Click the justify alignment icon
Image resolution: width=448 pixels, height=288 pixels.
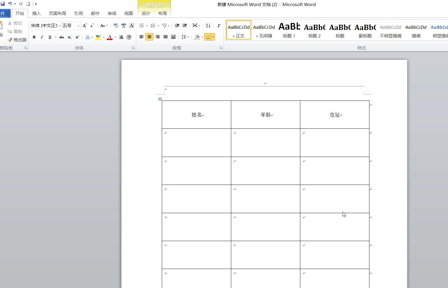[x=165, y=37]
